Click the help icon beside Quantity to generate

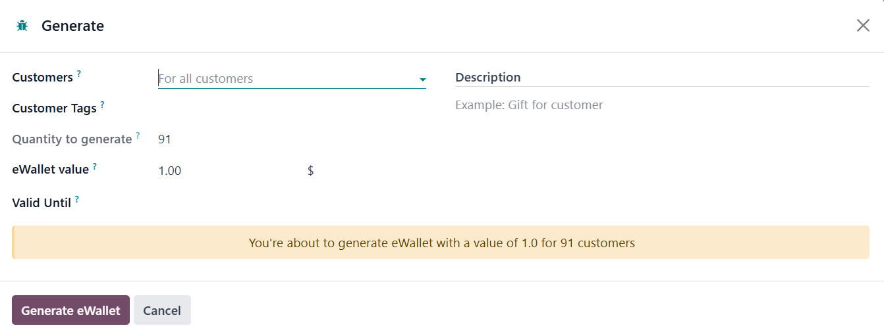(138, 135)
